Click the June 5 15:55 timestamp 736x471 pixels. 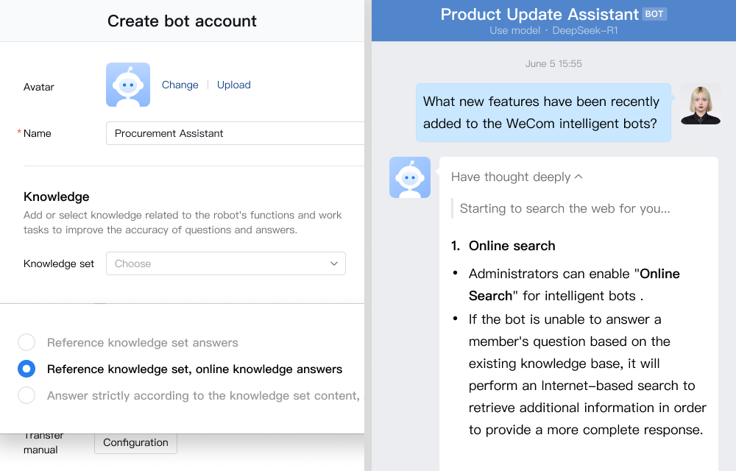(553, 64)
